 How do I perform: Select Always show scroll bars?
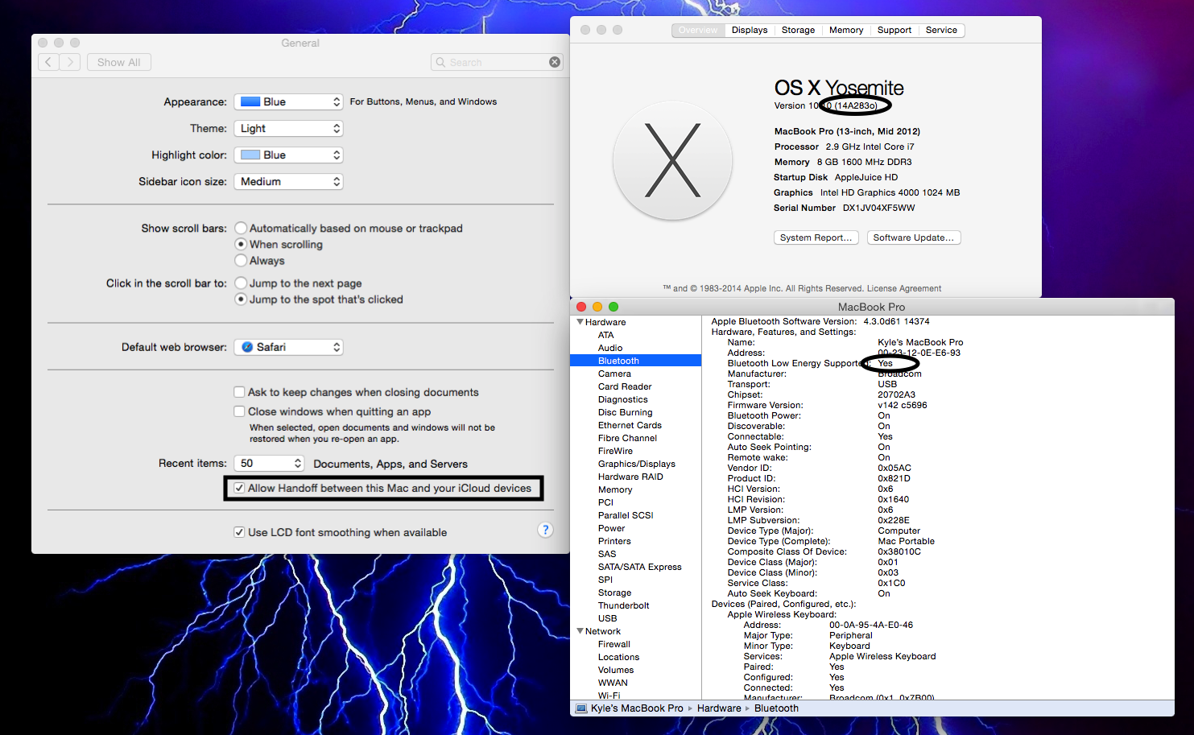pyautogui.click(x=241, y=260)
